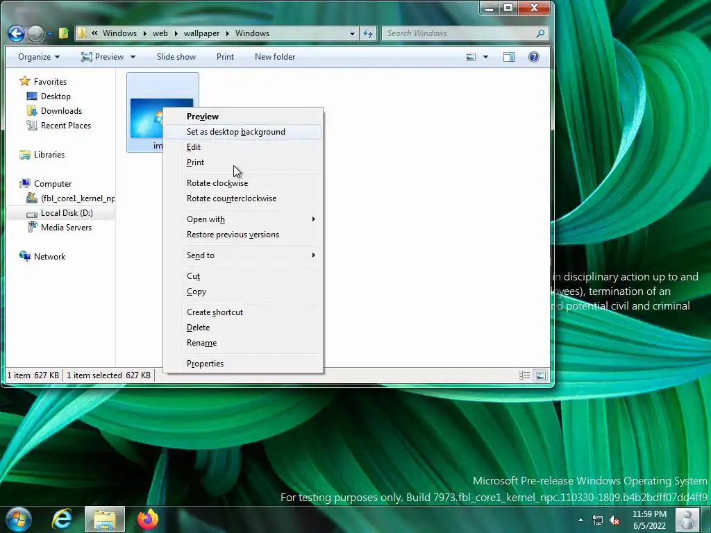This screenshot has width=711, height=533.
Task: Click the Preview toolbar button
Action: [103, 57]
